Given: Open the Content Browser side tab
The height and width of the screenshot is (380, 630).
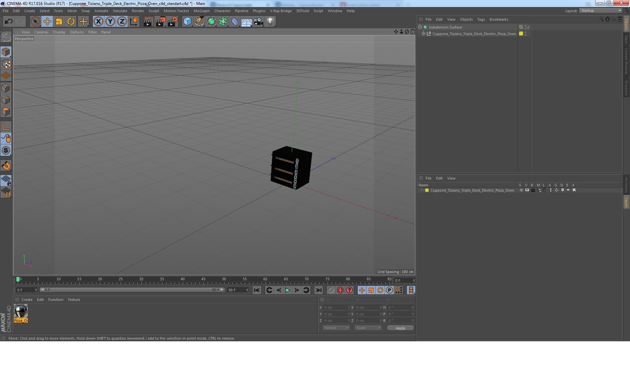Looking at the screenshot, I should pos(626,61).
